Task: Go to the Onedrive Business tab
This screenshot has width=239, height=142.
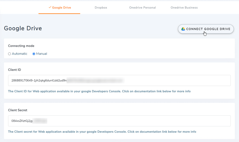Action: (x=184, y=8)
